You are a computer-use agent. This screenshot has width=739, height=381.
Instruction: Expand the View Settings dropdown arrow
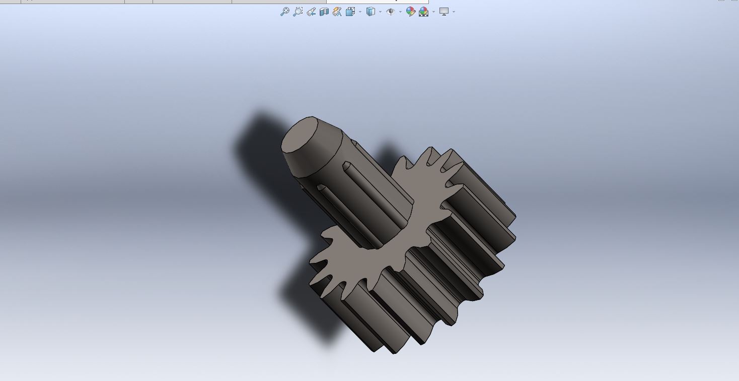point(454,12)
